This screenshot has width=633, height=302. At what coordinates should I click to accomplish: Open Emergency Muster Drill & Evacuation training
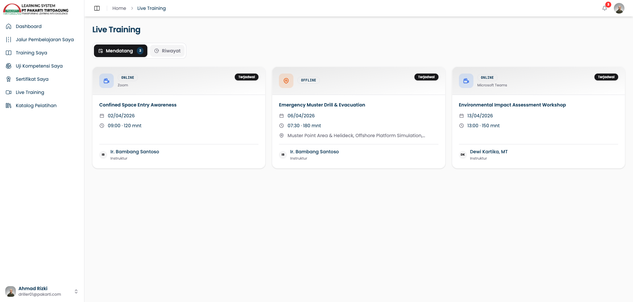322,105
